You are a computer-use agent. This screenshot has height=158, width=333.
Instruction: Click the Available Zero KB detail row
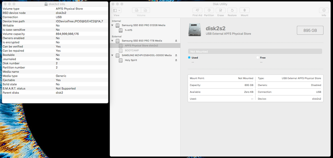221,92
